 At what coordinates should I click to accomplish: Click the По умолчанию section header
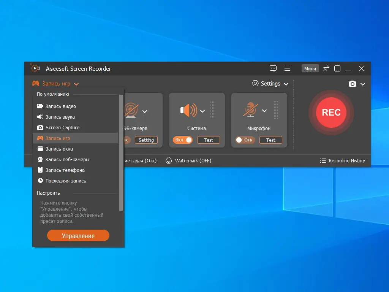tap(53, 94)
